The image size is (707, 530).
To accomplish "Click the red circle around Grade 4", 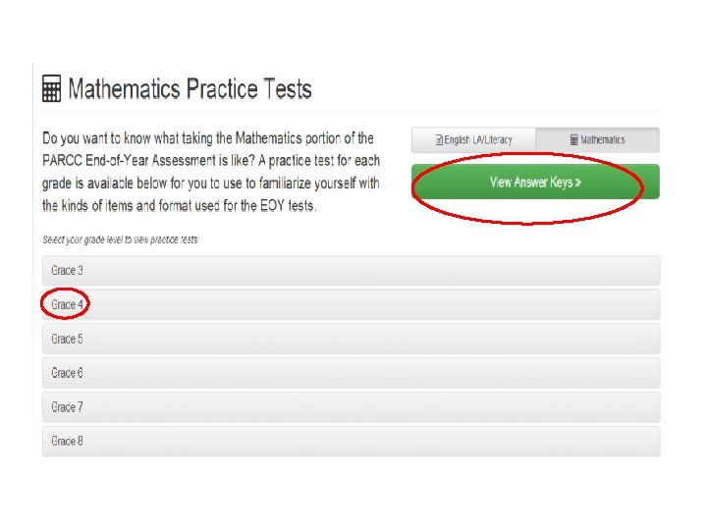I will [x=66, y=303].
